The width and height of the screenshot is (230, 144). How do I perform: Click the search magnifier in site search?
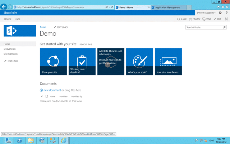click(x=224, y=27)
